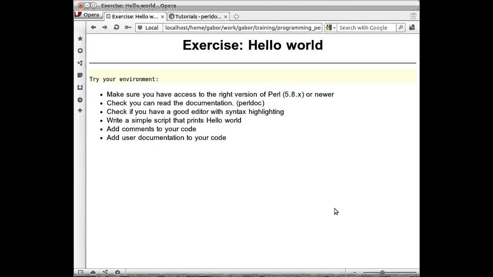
Task: Click 'Add user documentation to your code' line
Action: 166,138
